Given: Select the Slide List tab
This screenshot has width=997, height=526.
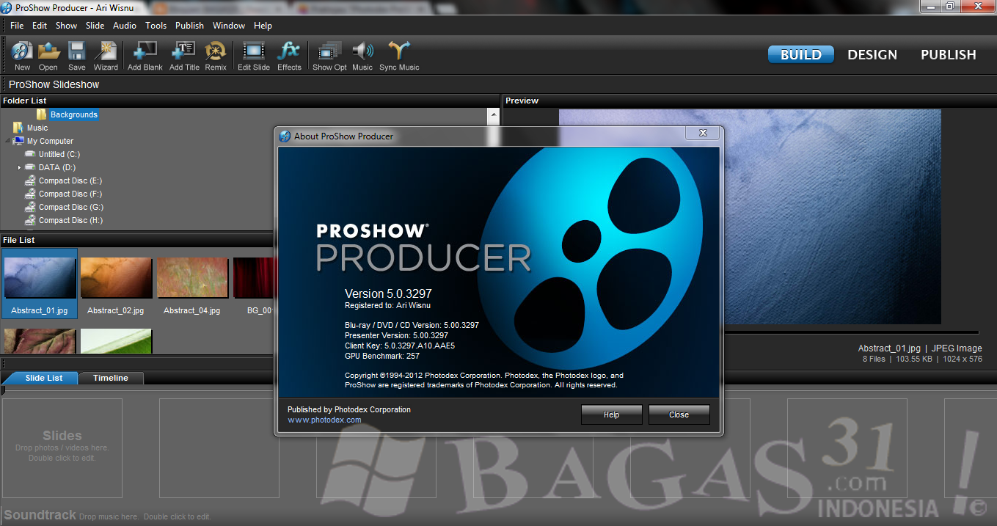Looking at the screenshot, I should (44, 378).
